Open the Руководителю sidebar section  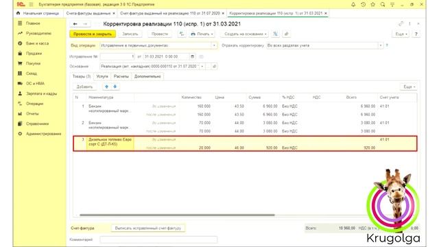pyautogui.click(x=38, y=34)
